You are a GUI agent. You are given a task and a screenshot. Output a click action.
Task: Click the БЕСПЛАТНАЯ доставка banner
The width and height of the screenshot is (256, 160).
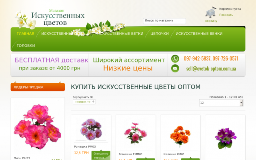(x=50, y=65)
